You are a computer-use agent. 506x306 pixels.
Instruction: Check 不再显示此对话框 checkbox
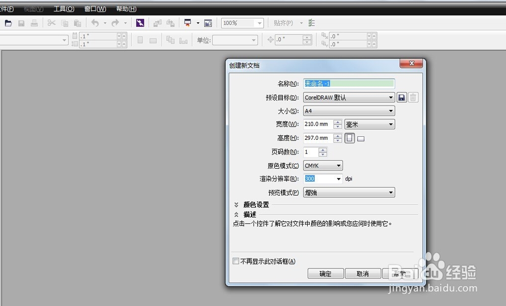(236, 261)
